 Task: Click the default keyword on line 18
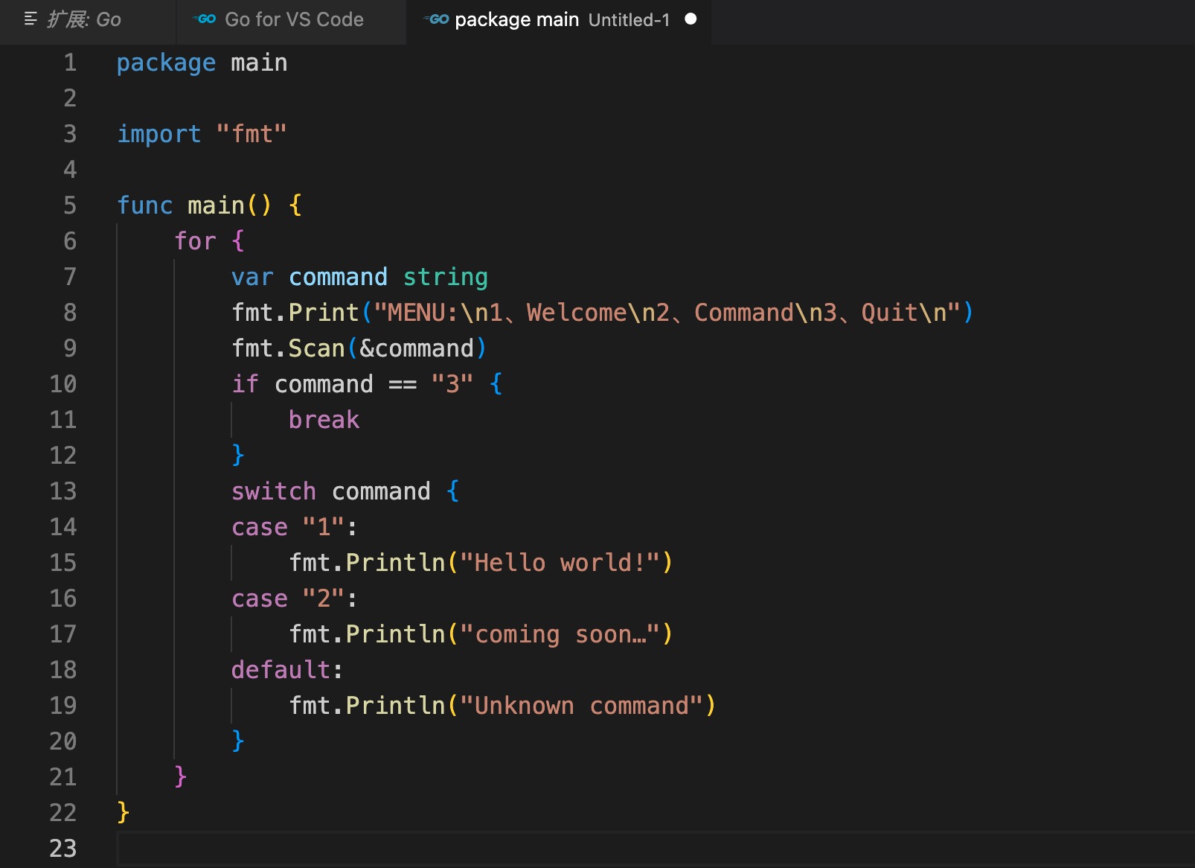tap(281, 670)
